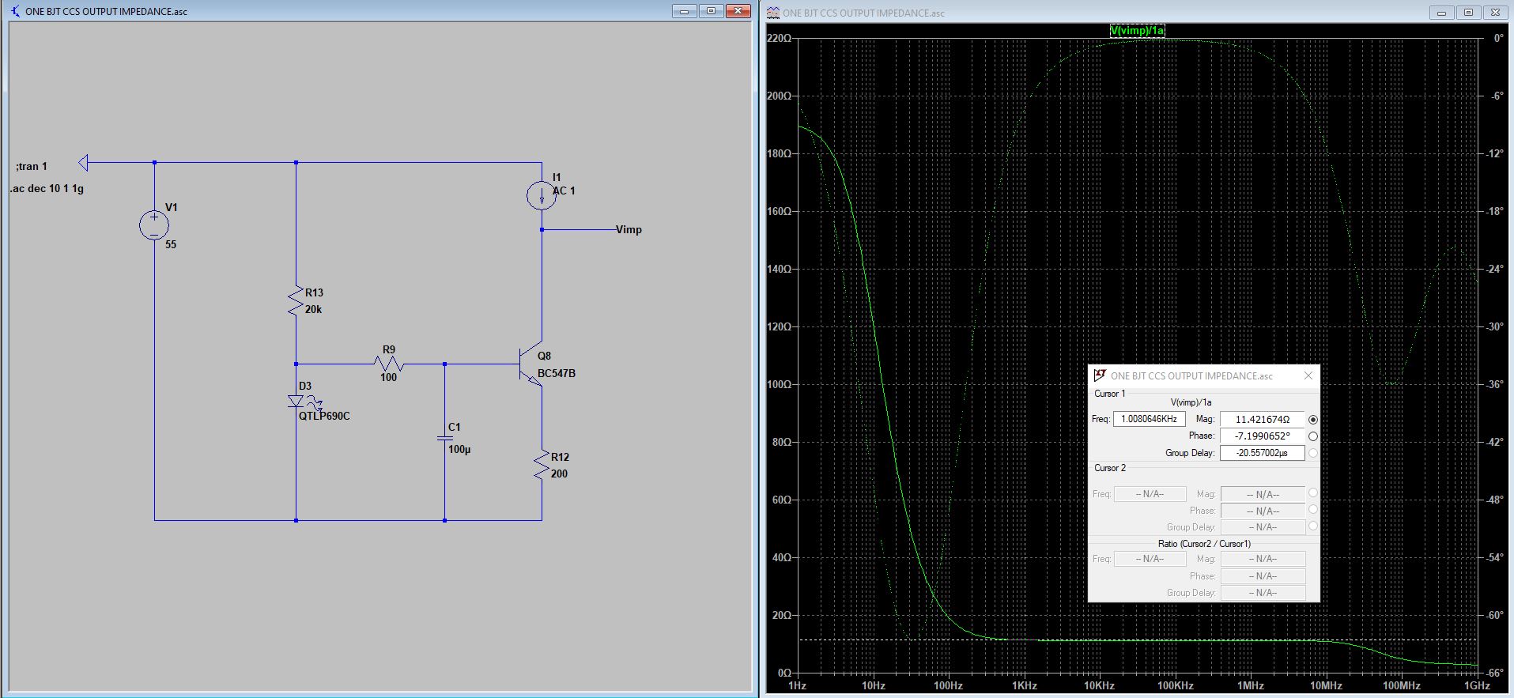Click the 200 value of R12

tap(559, 474)
